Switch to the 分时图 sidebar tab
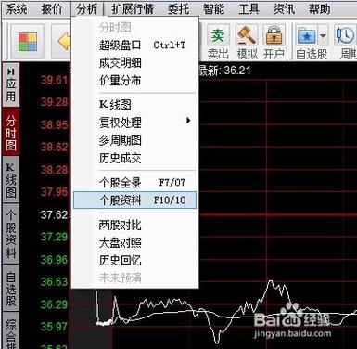Viewport: 357px width, 349px height. point(11,133)
